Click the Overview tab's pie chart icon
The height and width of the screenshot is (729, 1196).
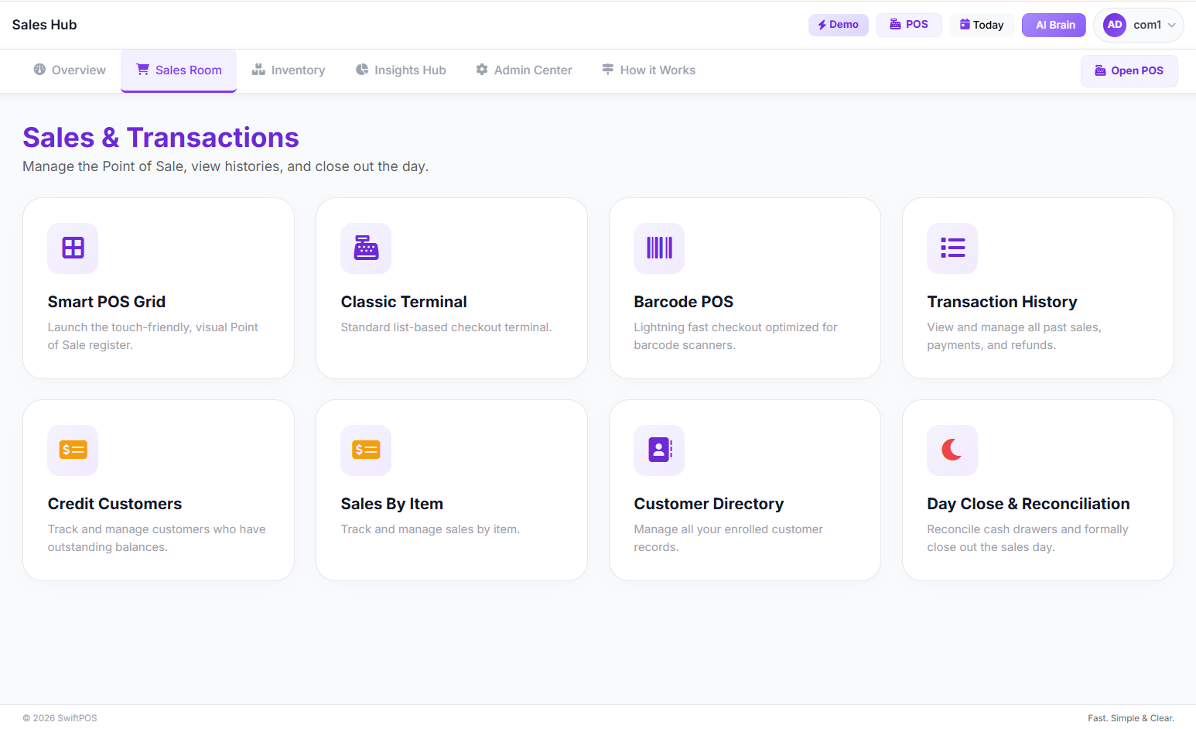pyautogui.click(x=39, y=70)
